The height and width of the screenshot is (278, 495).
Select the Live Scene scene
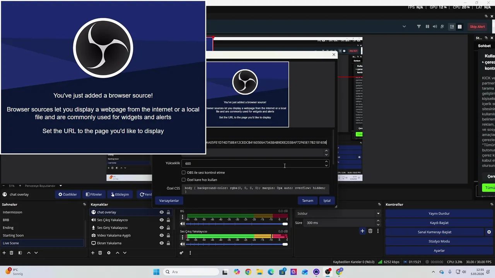click(42, 243)
